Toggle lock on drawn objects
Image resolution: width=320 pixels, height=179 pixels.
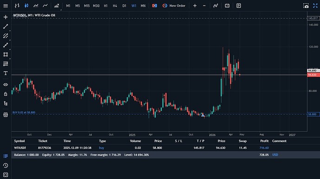[x=6, y=94]
